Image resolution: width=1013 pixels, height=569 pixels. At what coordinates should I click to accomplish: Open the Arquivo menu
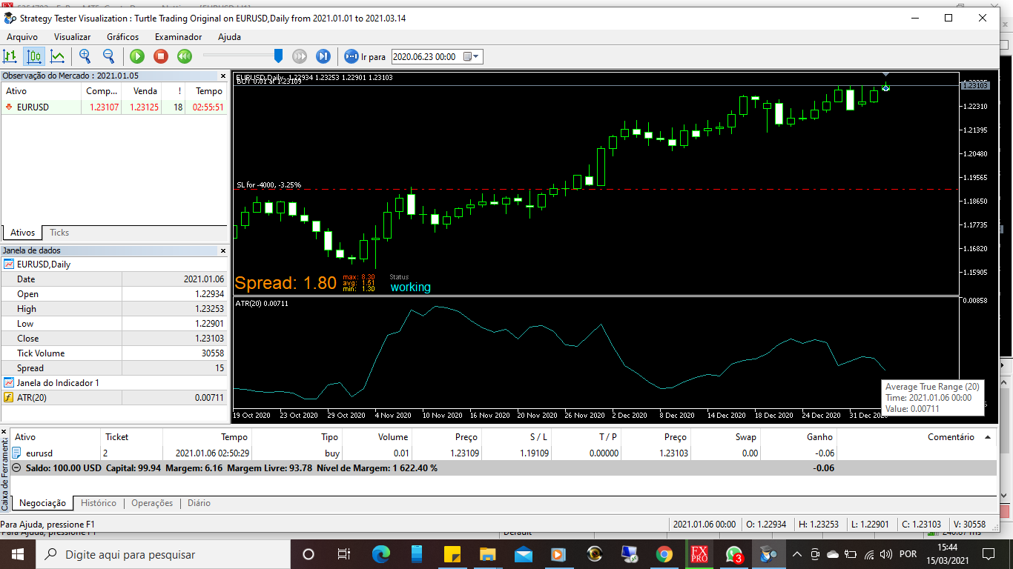(22, 36)
